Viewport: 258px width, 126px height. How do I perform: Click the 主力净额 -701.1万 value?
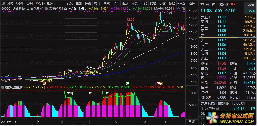(239, 109)
